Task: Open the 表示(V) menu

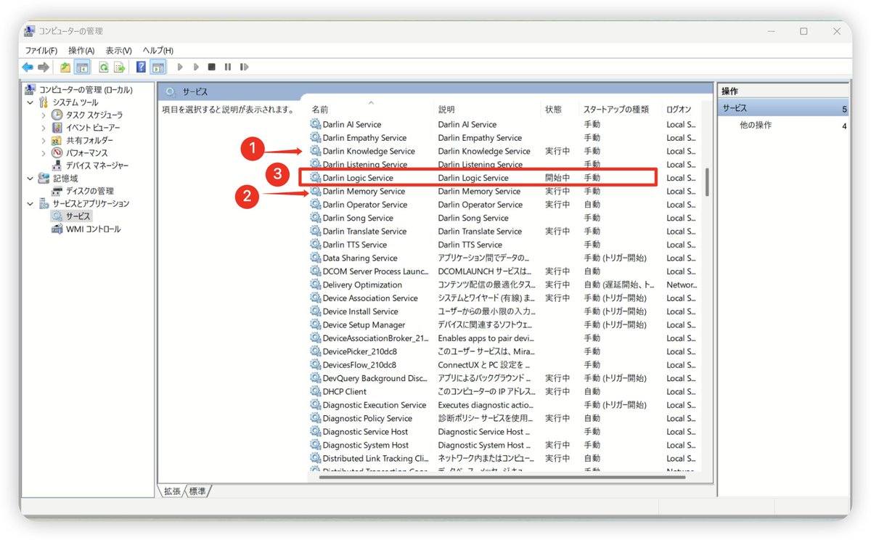Action: click(118, 50)
